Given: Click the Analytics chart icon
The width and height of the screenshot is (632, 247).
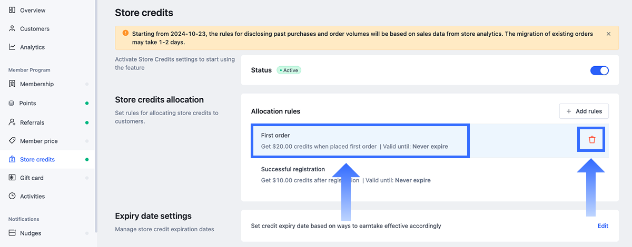Looking at the screenshot, I should [12, 47].
